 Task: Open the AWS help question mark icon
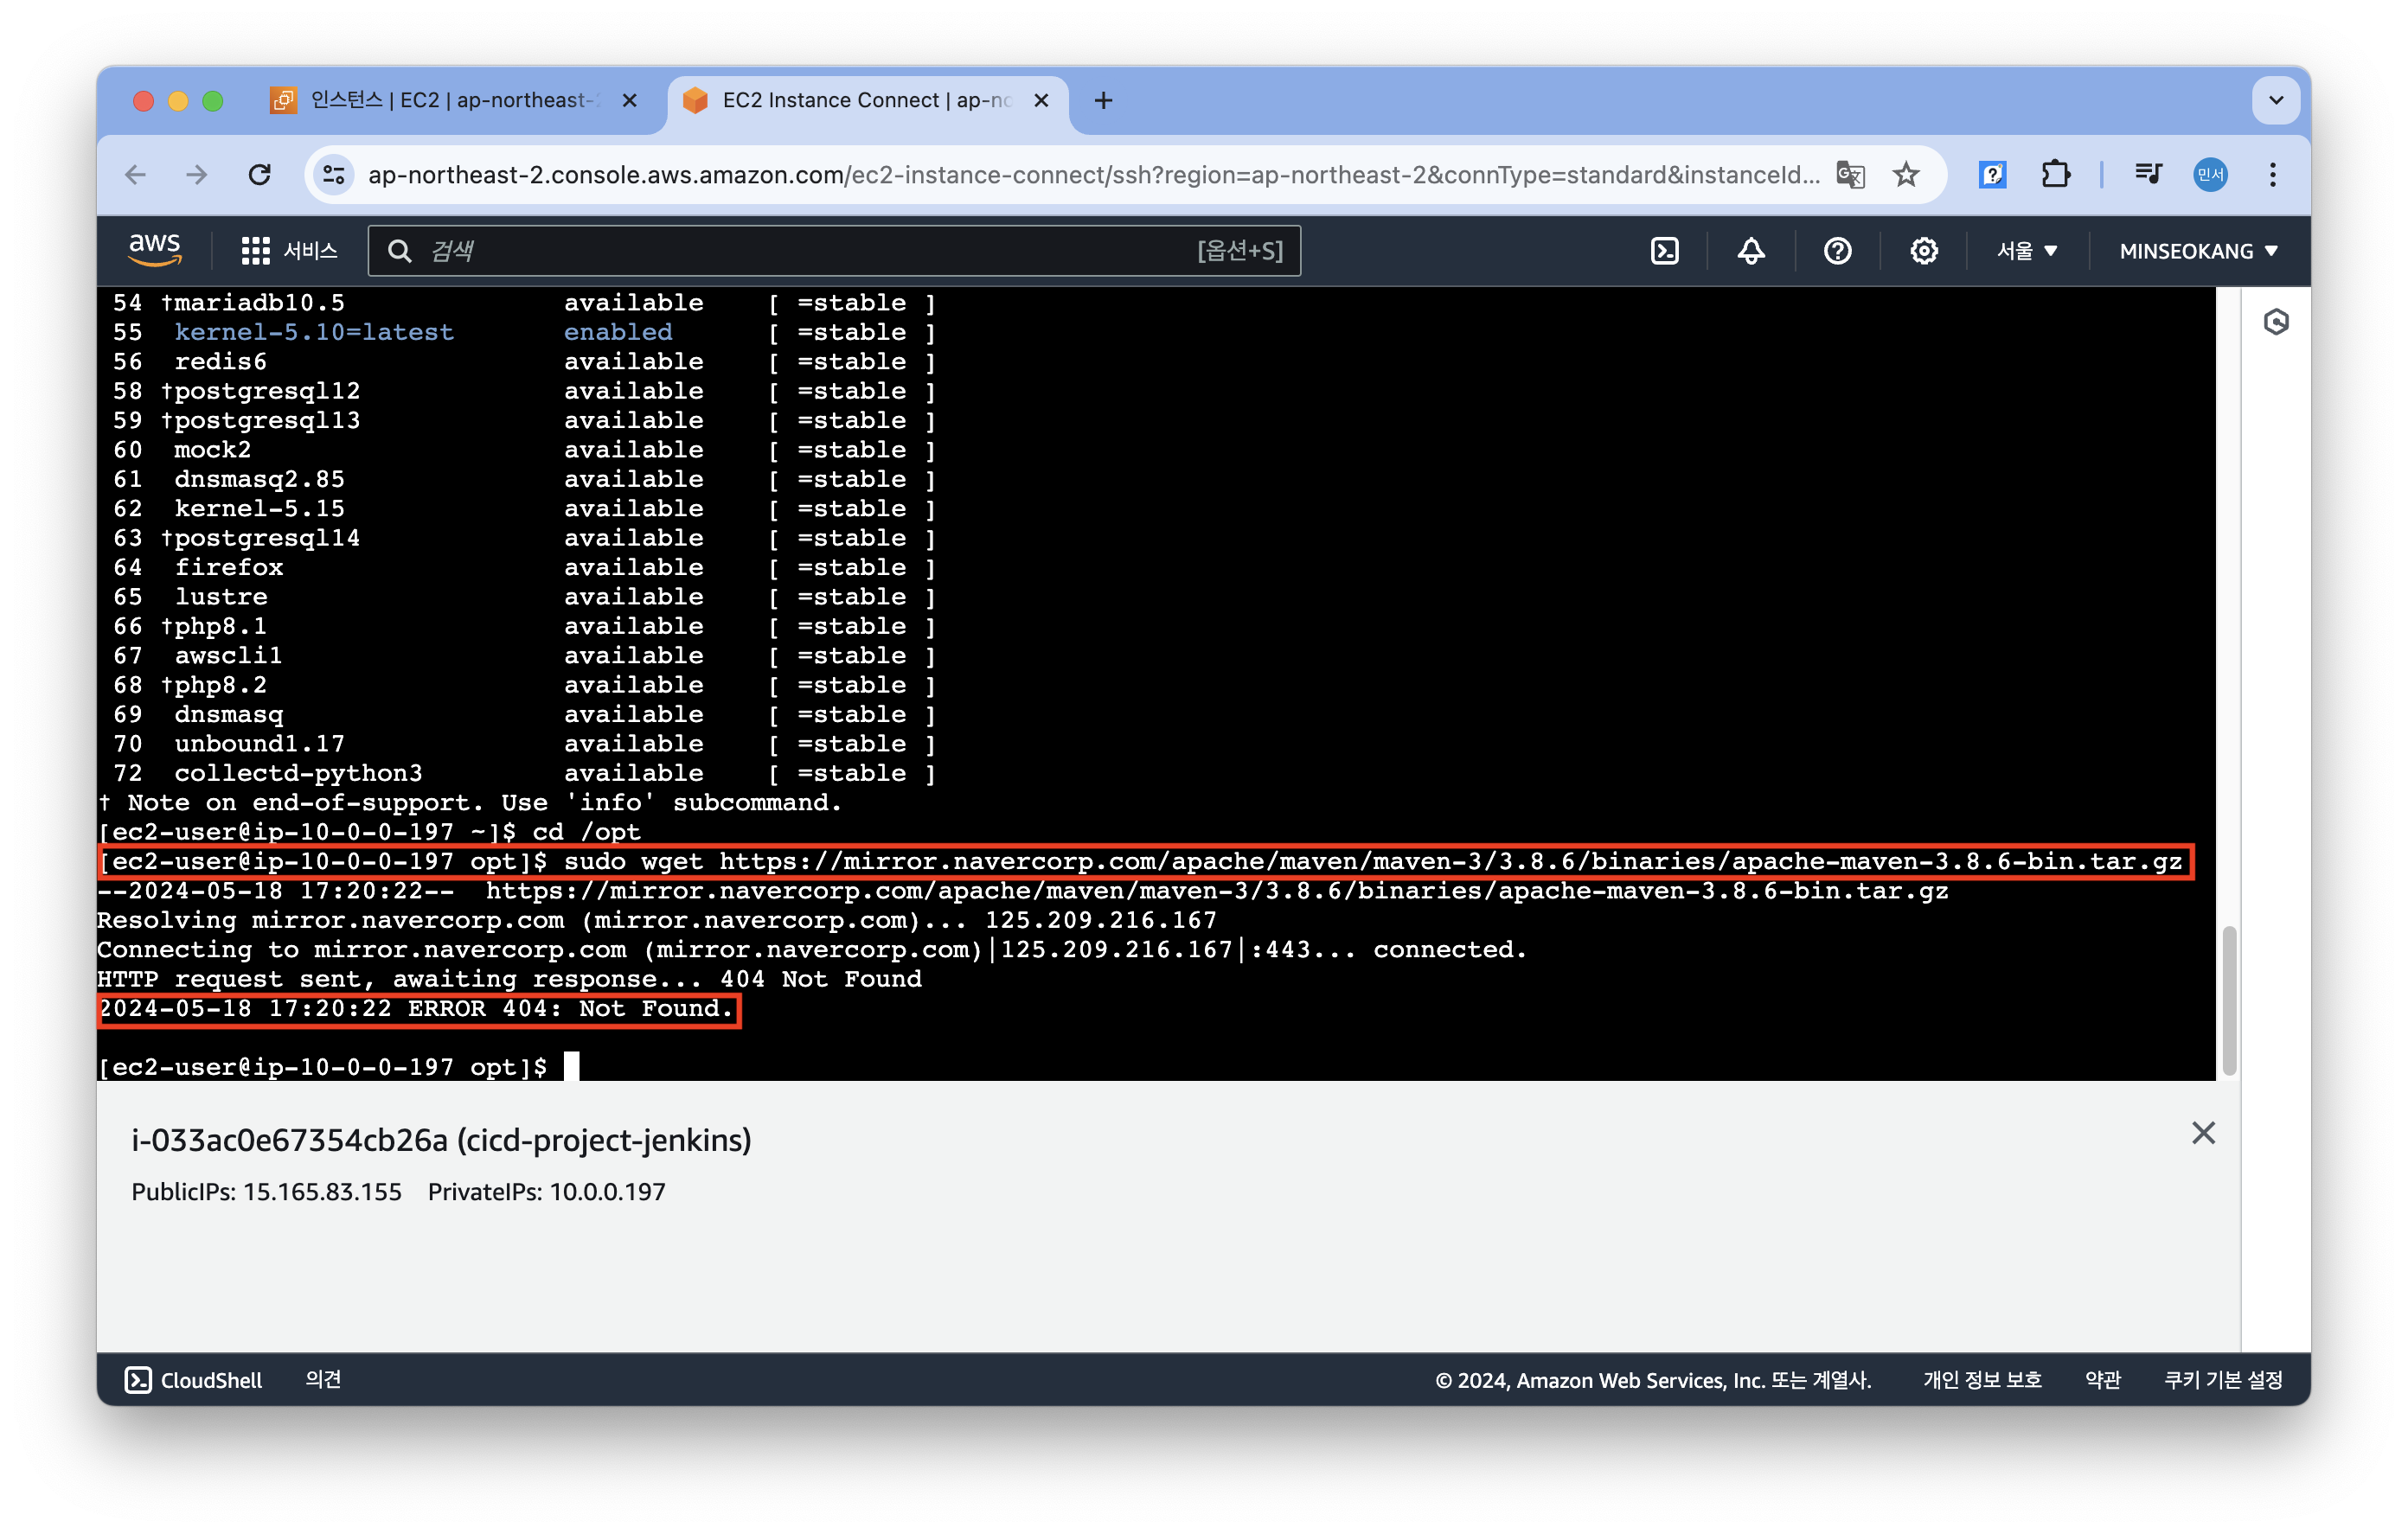click(x=1837, y=251)
